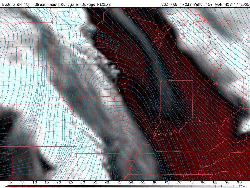The image size is (250, 188).
Task: Click the '70' colorbar scale label
Action: pos(179,182)
